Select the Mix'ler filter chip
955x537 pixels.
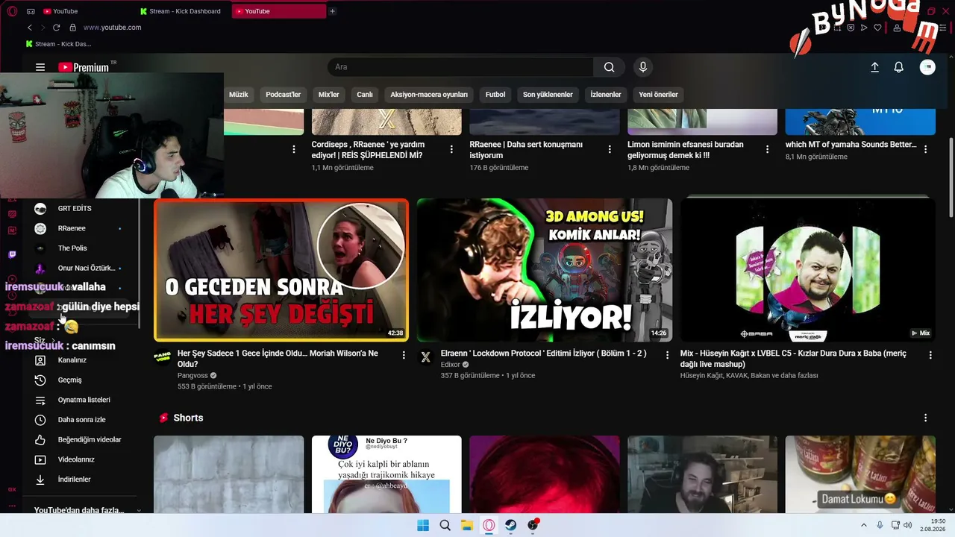coord(329,95)
